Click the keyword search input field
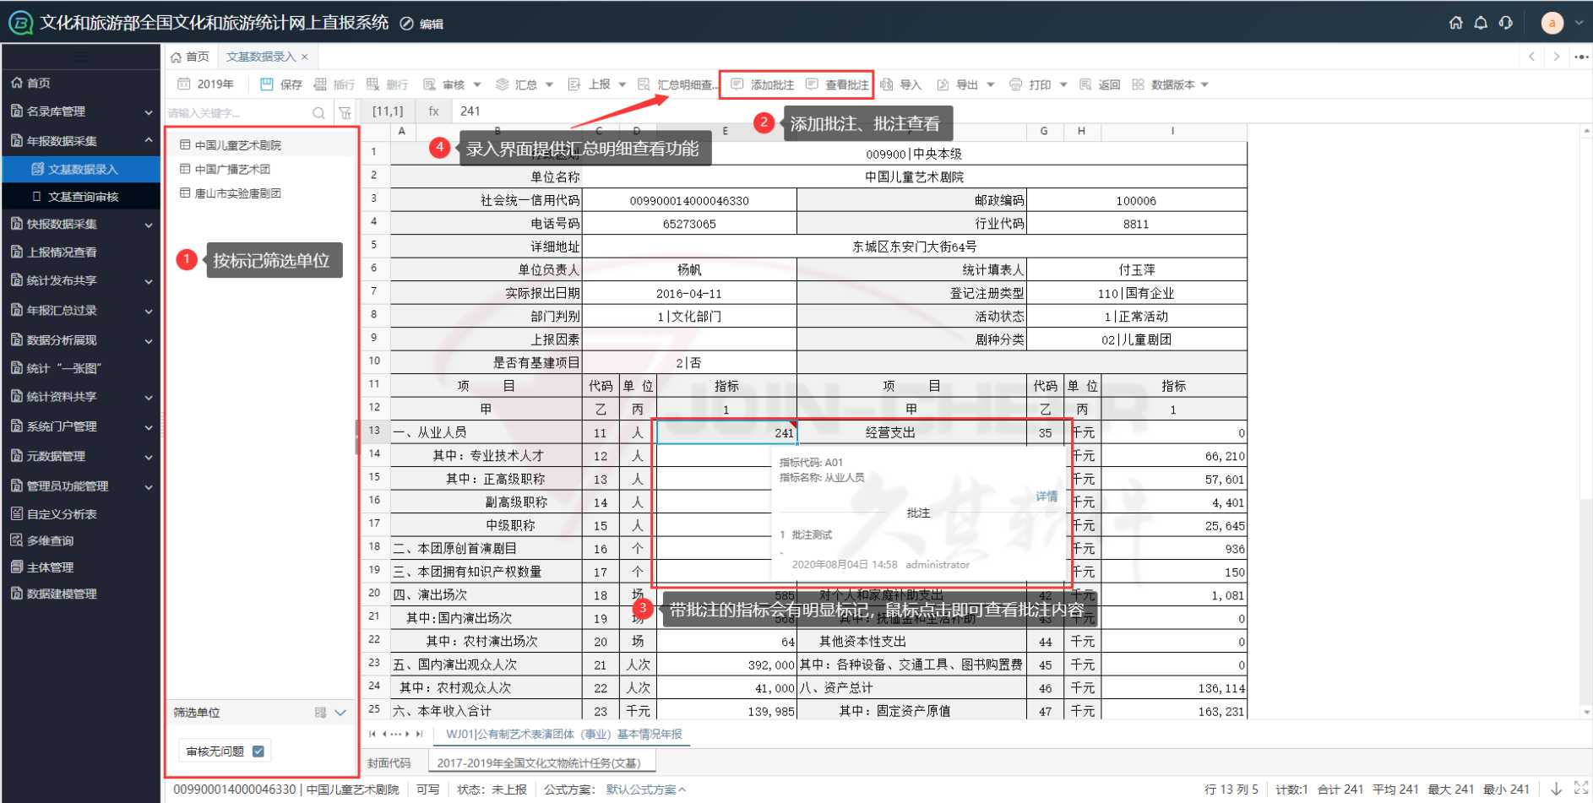This screenshot has height=803, width=1593. [x=237, y=112]
